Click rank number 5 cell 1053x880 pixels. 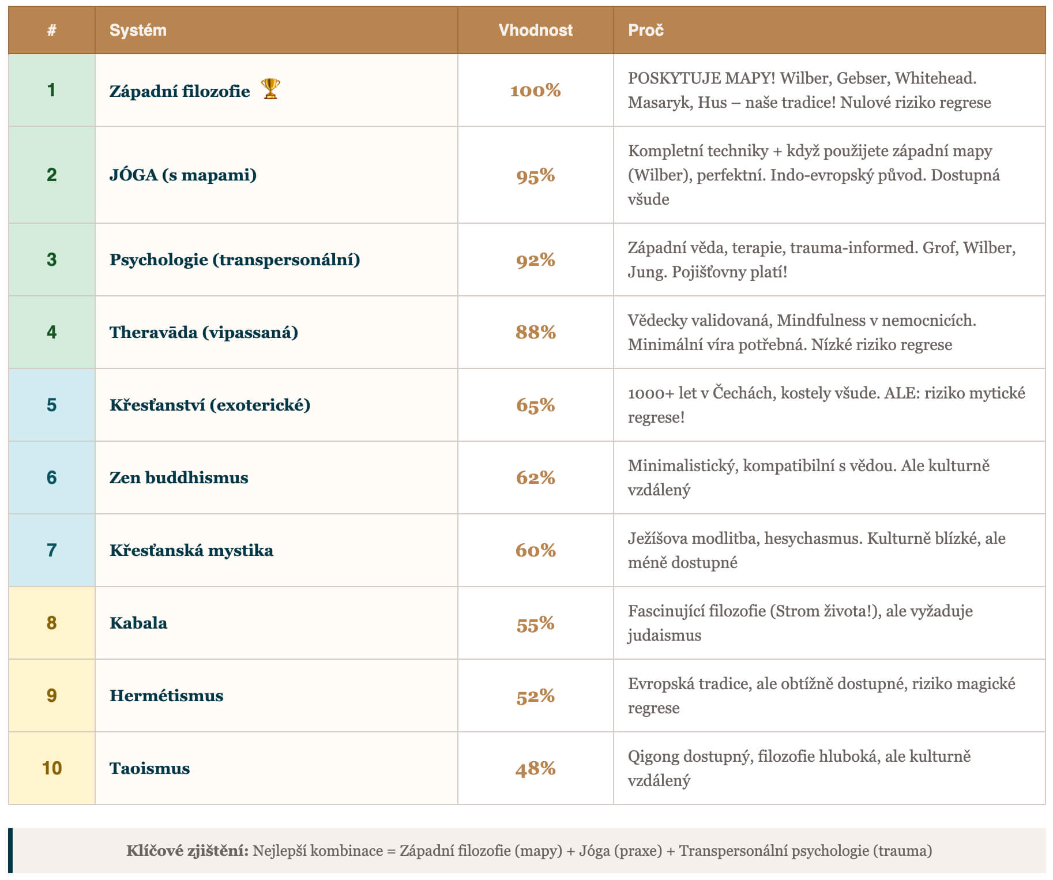(51, 405)
